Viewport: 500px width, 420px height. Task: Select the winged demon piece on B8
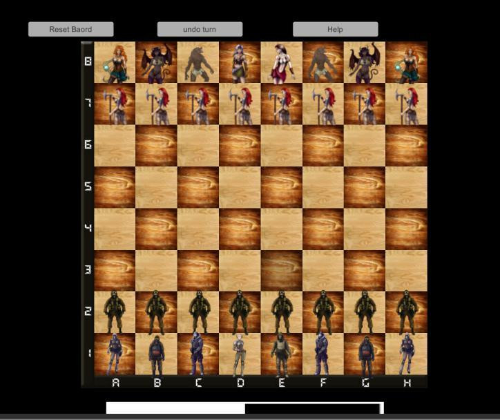tap(156, 62)
